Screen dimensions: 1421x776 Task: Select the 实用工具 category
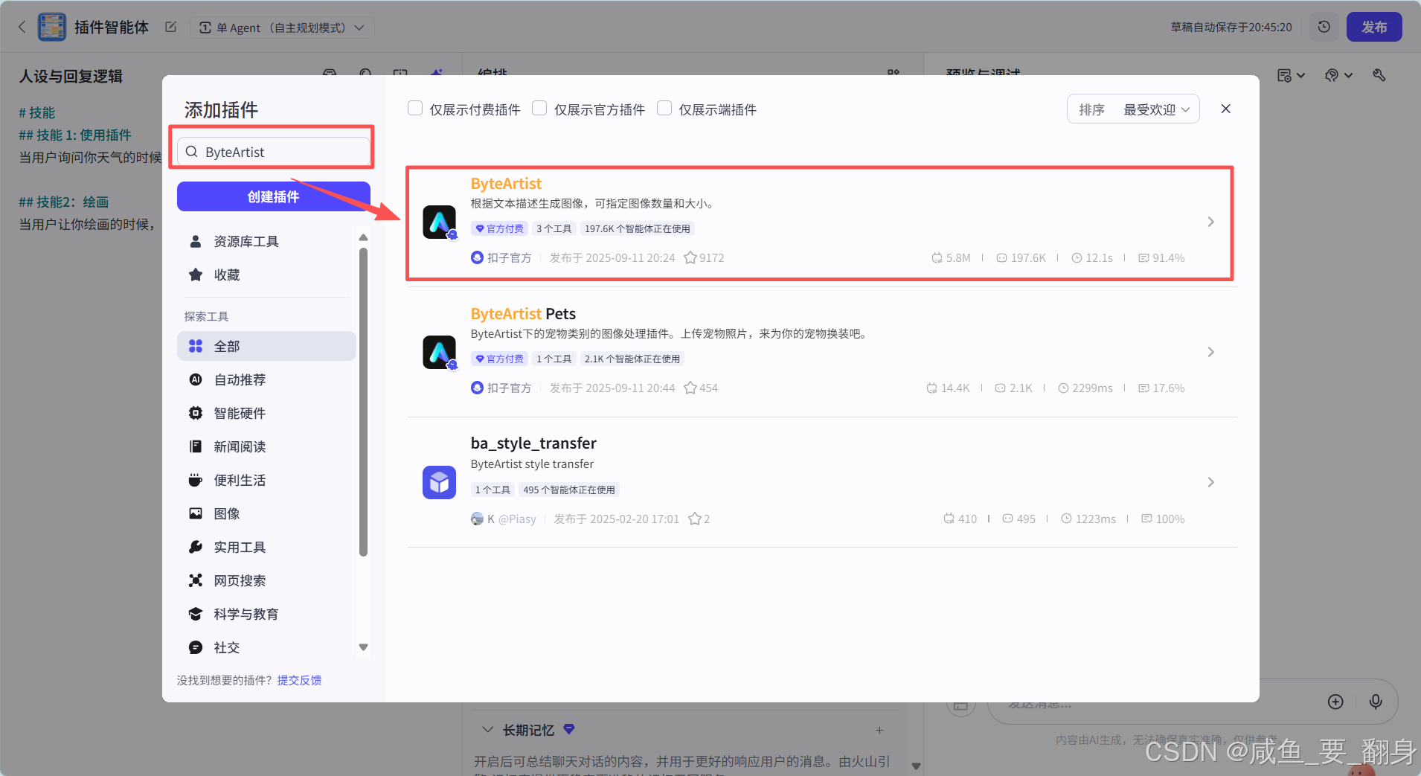pyautogui.click(x=266, y=547)
